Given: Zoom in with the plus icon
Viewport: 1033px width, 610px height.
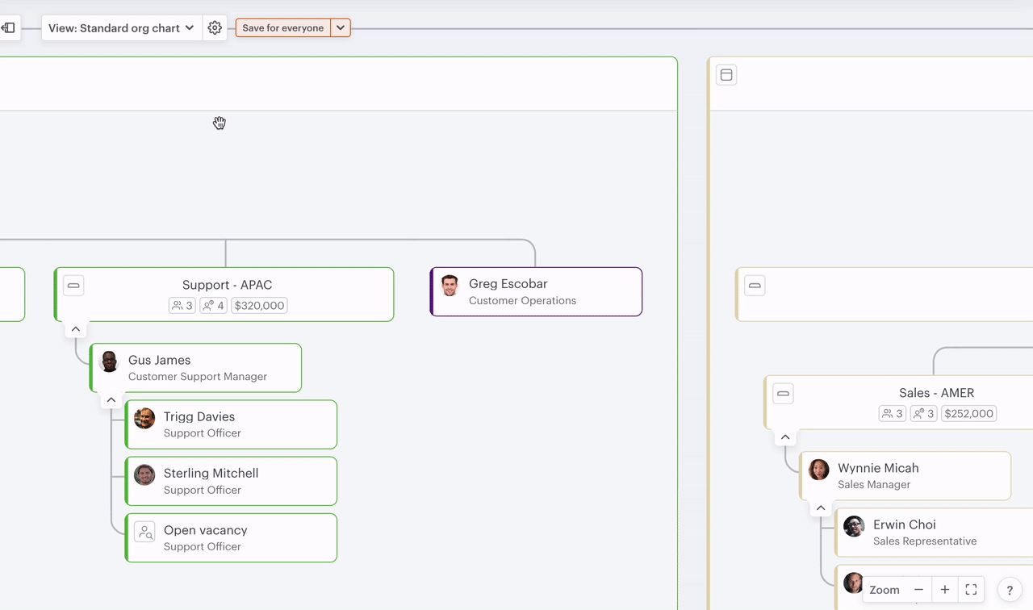Looking at the screenshot, I should tap(945, 590).
